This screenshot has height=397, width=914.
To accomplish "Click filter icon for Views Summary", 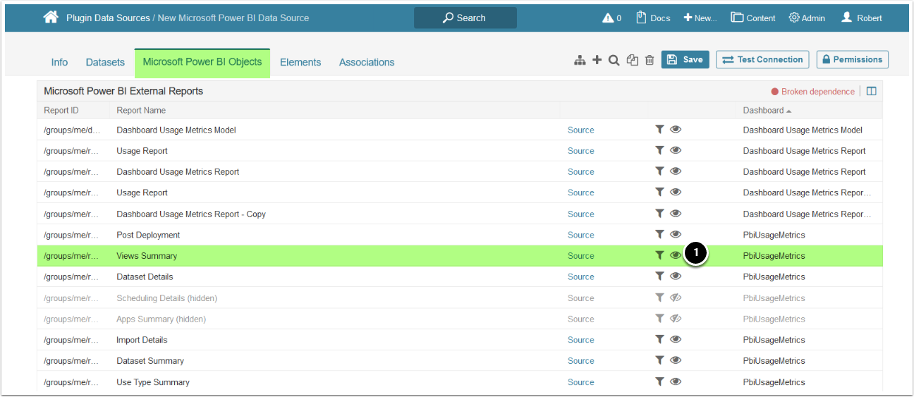I will [x=659, y=255].
